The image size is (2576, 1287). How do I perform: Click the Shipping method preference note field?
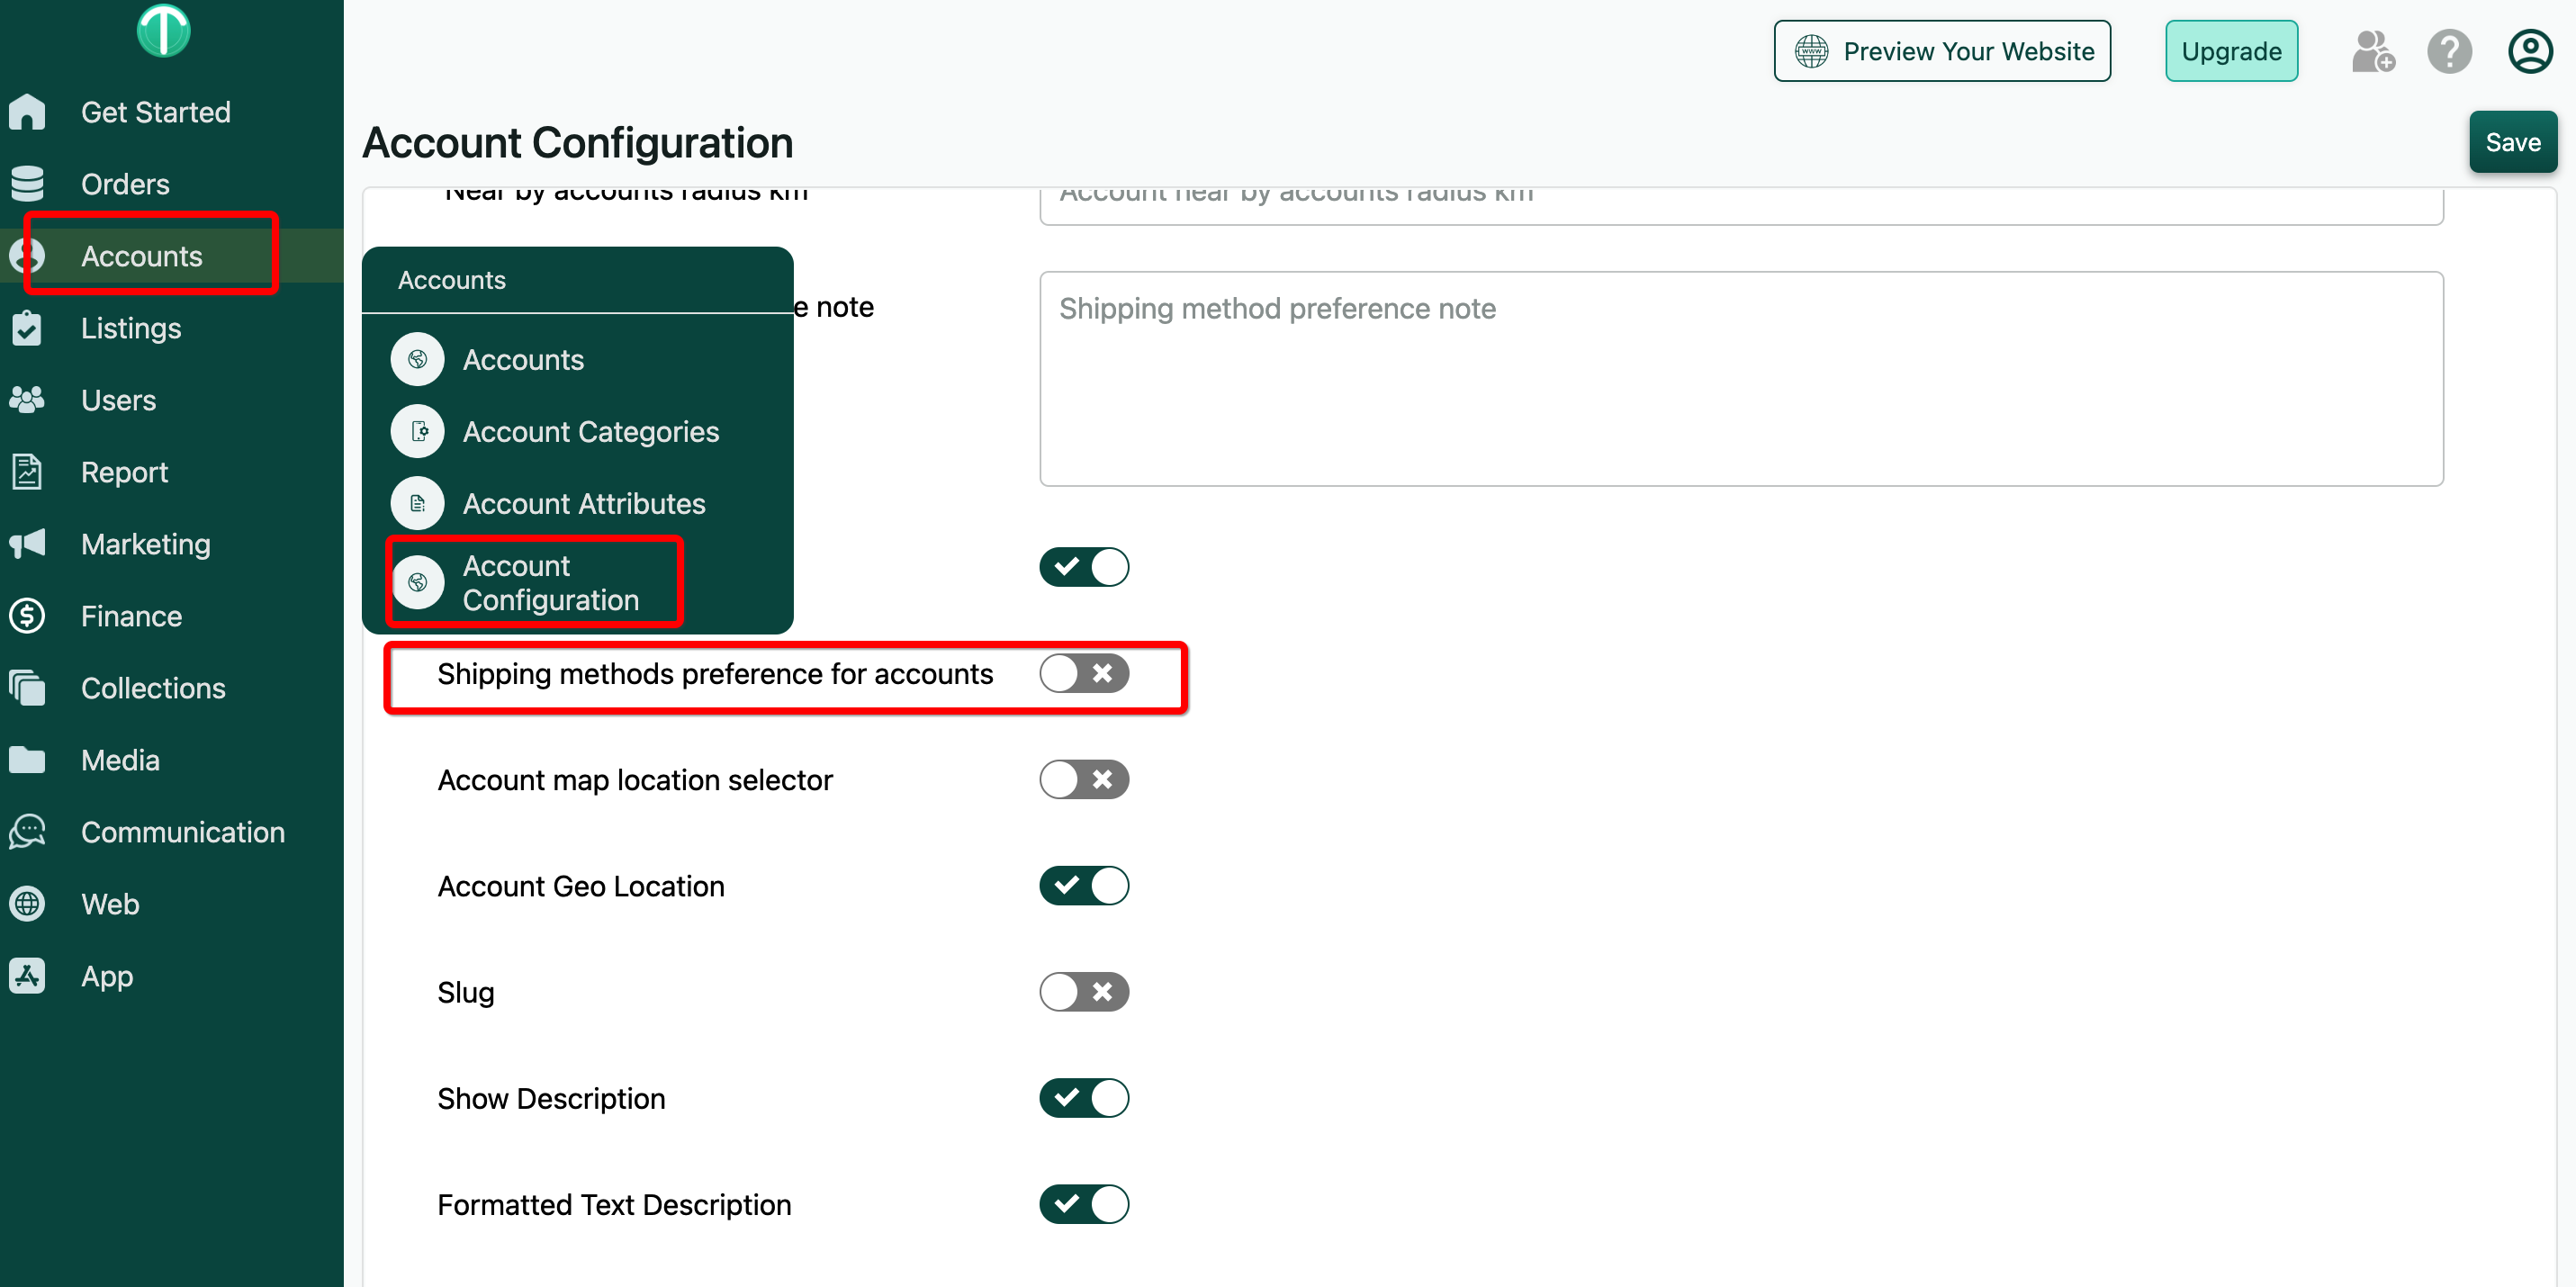coord(1741,380)
